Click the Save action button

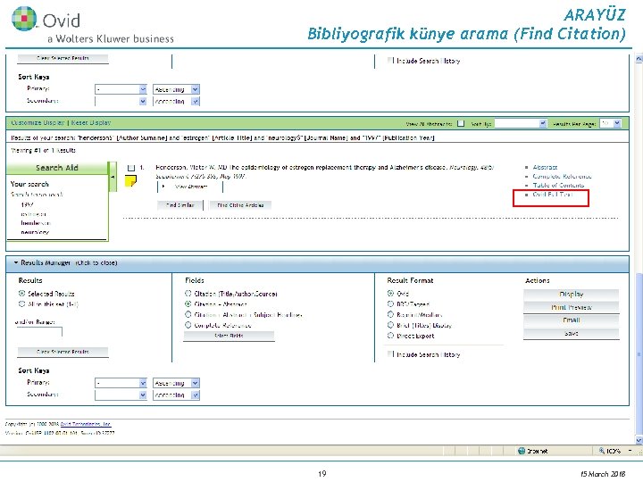tap(572, 334)
